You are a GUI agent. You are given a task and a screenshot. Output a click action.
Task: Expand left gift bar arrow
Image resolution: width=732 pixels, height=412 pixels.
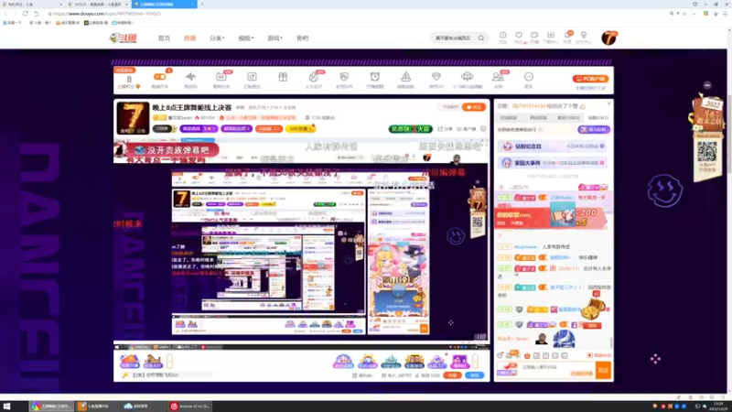pos(169,361)
